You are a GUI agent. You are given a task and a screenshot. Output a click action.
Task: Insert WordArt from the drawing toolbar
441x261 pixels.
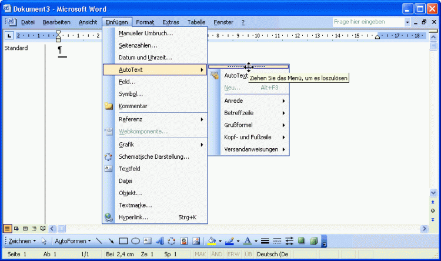[159, 241]
